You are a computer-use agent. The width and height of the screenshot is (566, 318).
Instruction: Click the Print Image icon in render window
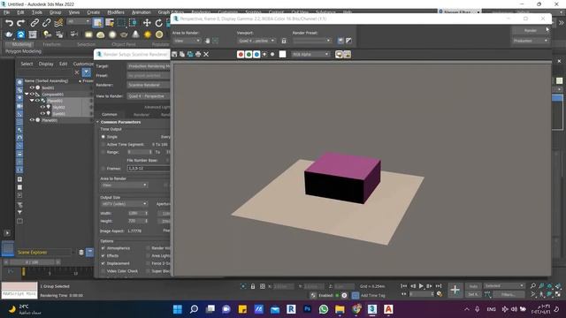click(x=198, y=54)
